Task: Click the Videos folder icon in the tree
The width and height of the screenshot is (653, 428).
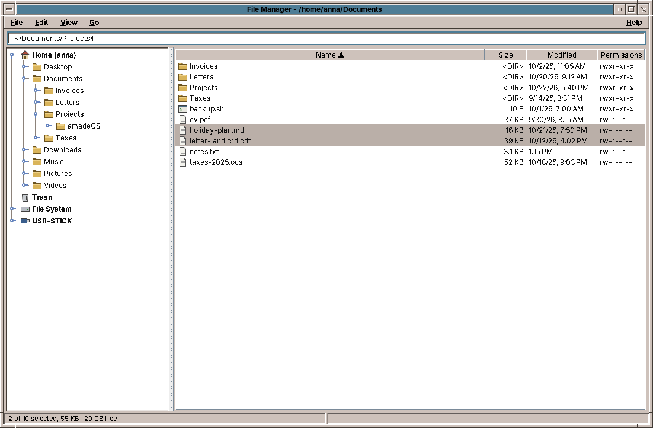Action: point(37,186)
